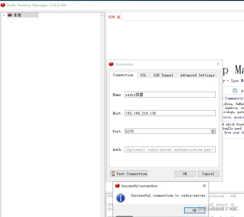Select the 本地 server in the sidebar
This screenshot has height=217, width=244.
[x=23, y=15]
